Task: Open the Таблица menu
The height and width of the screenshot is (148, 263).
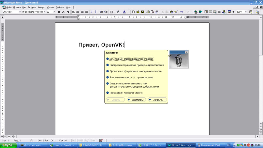Action: point(60,7)
